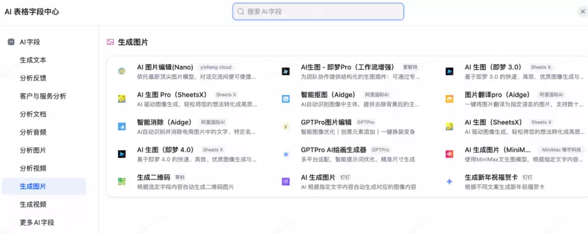Click the 图片翻译pro（Aidge）icon
588x234 pixels.
[449, 98]
